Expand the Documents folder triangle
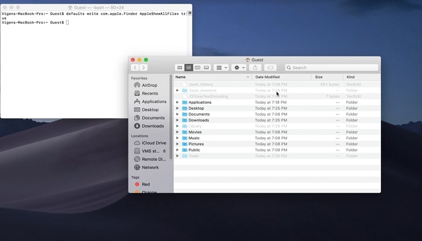The width and height of the screenshot is (422, 241). (177, 114)
